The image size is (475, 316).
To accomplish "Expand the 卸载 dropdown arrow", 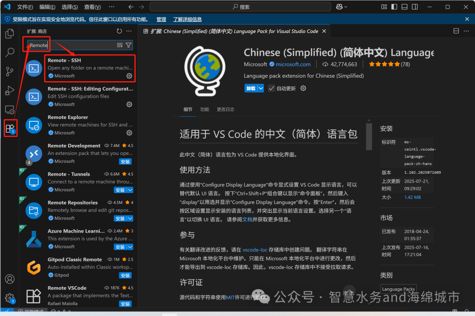I will (261, 88).
